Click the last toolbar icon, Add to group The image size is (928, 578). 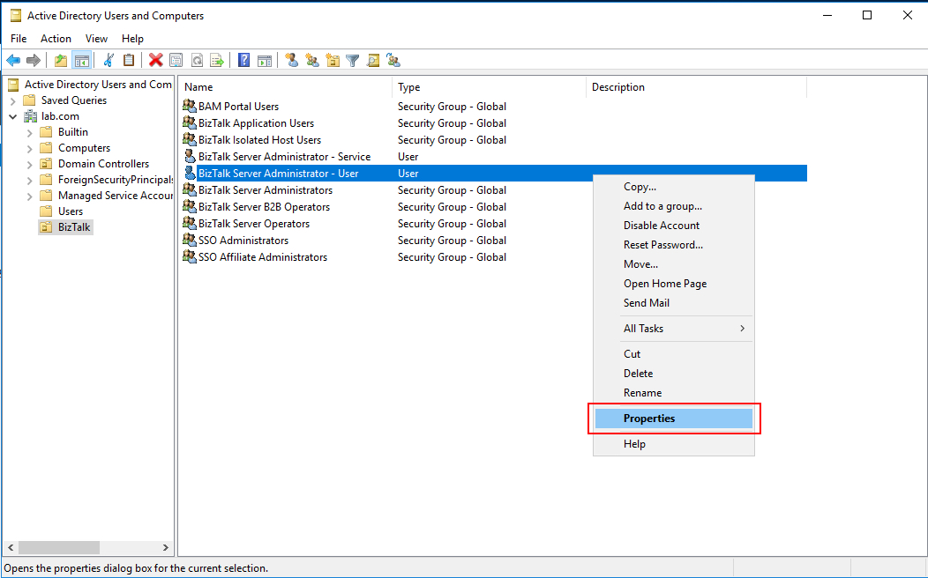(393, 60)
